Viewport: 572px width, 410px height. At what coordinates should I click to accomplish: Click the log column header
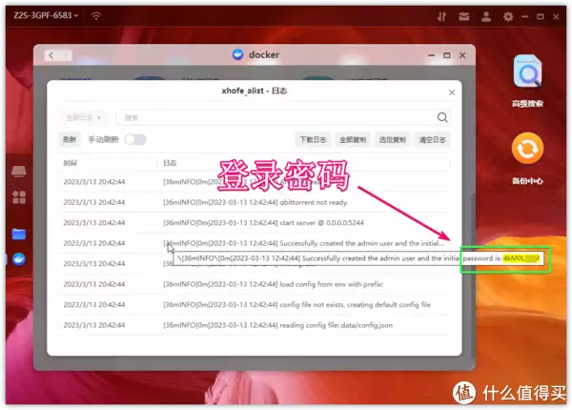170,163
